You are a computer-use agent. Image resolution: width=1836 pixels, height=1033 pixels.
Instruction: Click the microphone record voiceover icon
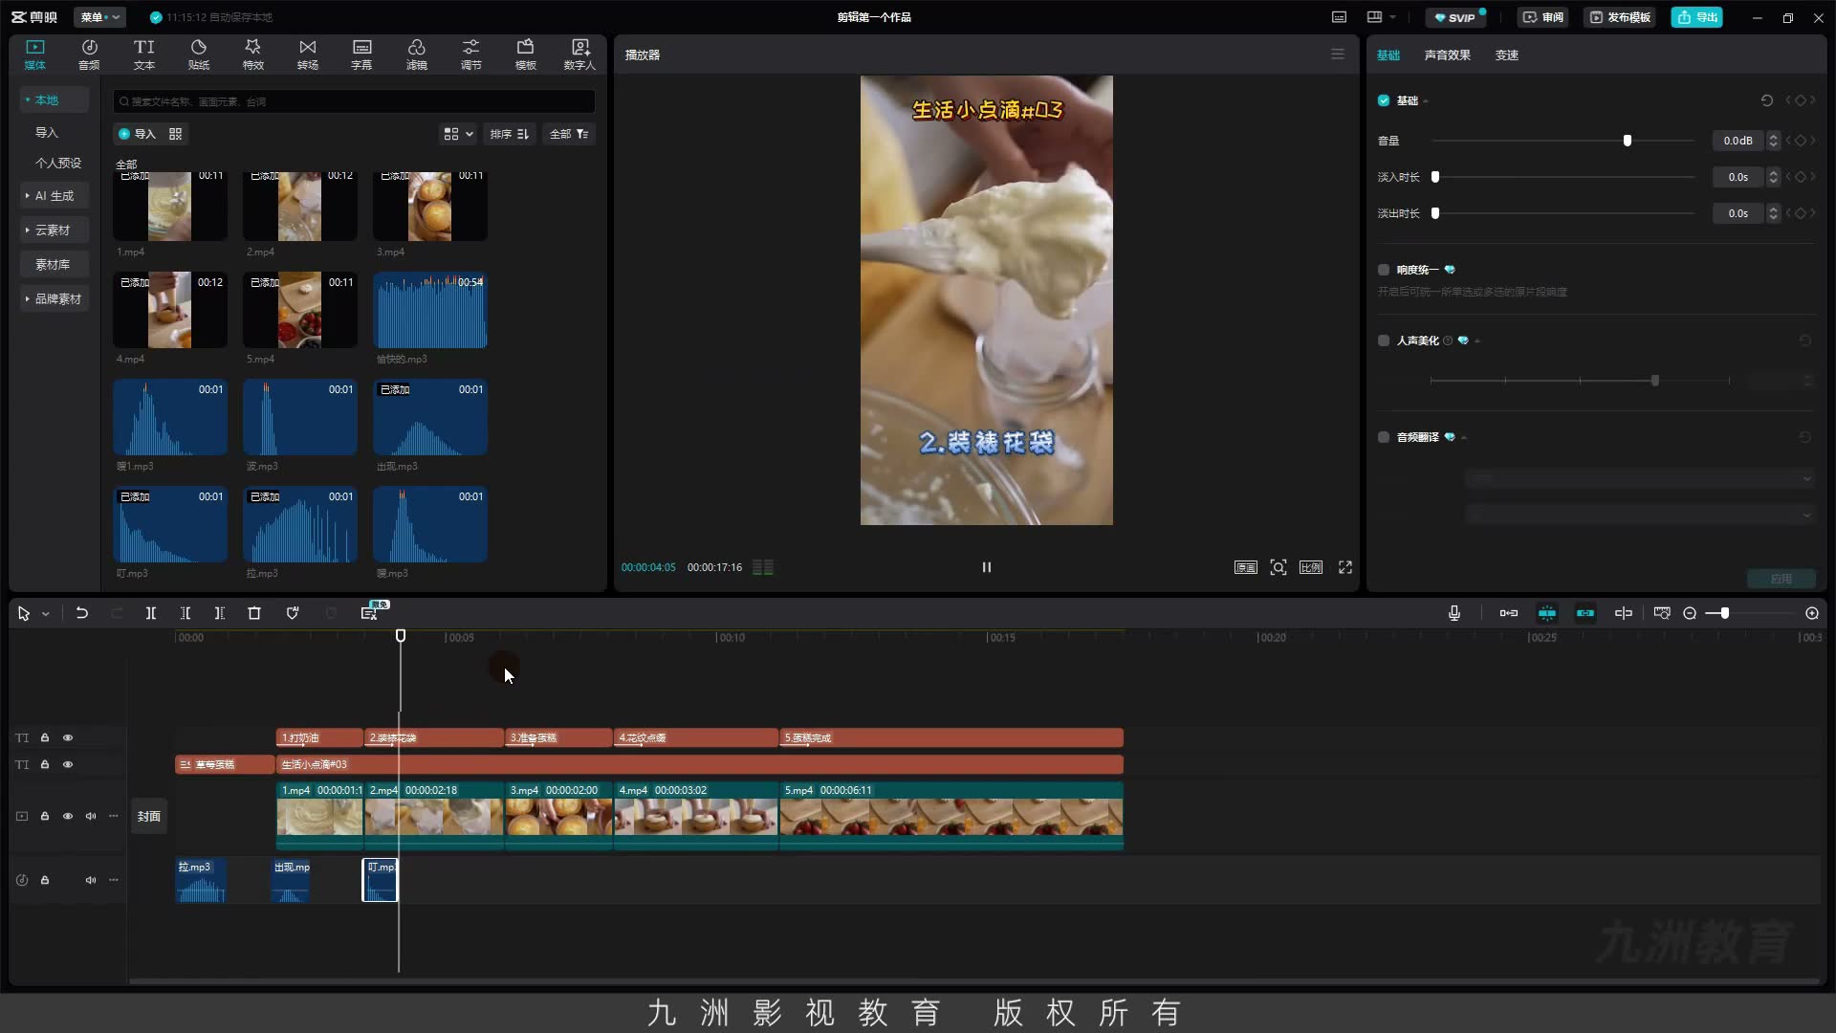point(1453,613)
